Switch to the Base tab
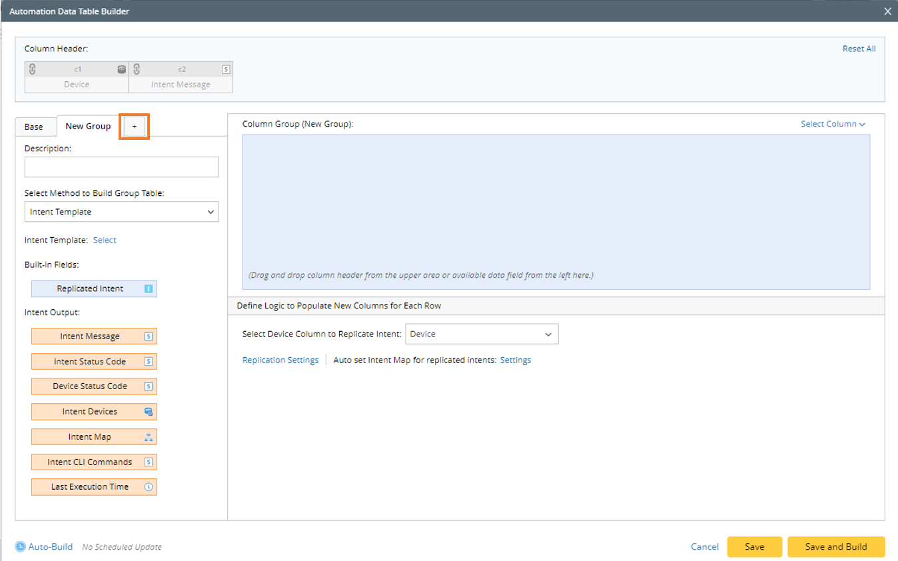Viewport: 898px width, 561px height. point(34,127)
